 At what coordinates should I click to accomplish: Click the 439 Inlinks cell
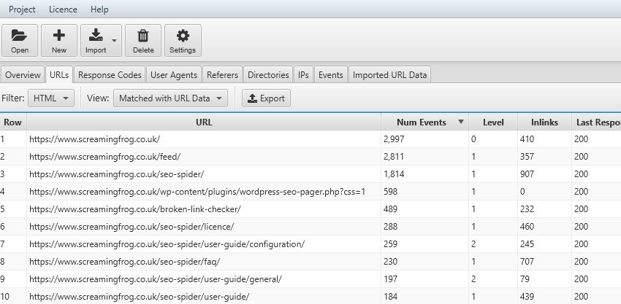544,297
